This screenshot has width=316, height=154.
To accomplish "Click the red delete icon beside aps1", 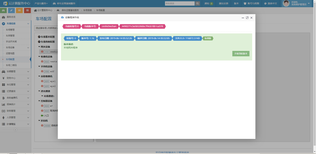I will 42,81.
